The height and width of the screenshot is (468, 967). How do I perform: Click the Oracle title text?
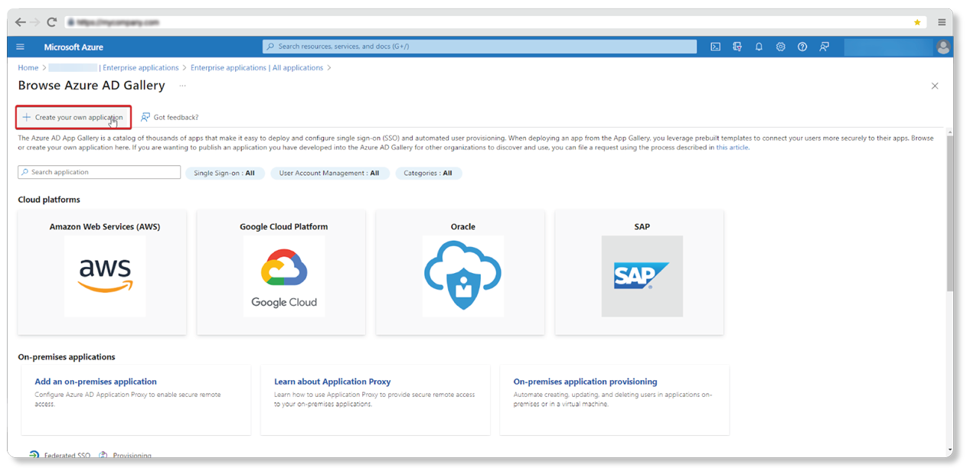click(x=463, y=227)
